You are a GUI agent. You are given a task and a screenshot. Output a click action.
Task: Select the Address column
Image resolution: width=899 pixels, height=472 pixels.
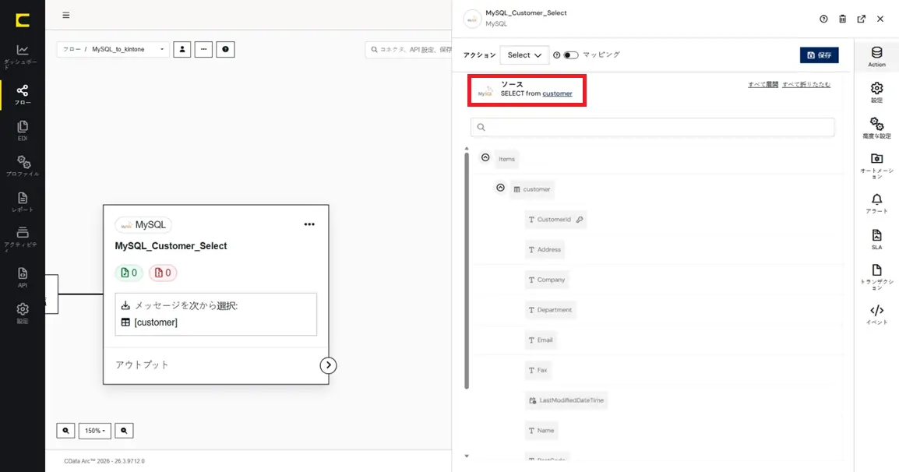coord(545,249)
